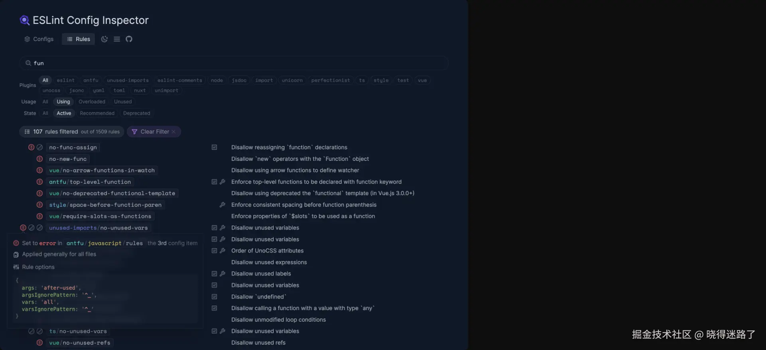Screen dimensions: 766x350
Task: Filter plugins by eslint
Action: (x=65, y=80)
